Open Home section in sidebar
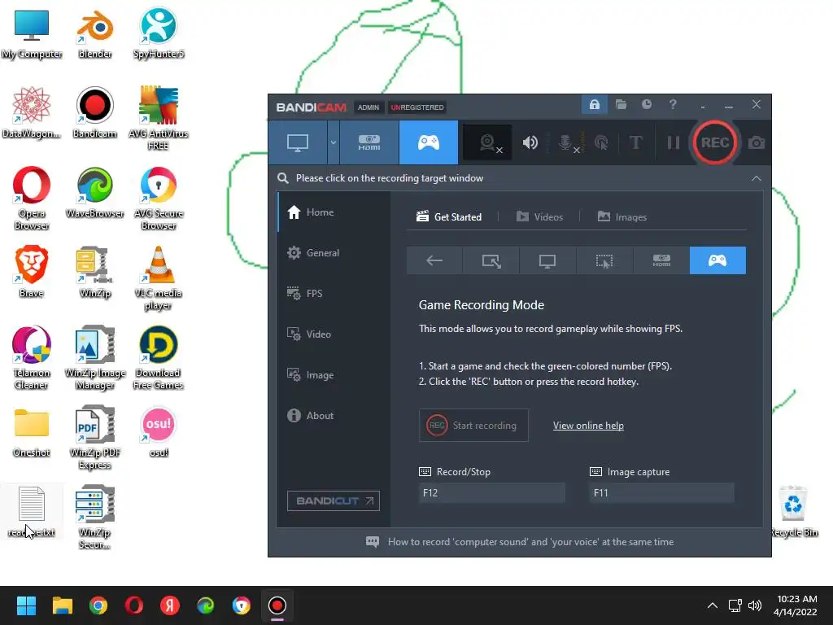833x625 pixels. [334, 212]
